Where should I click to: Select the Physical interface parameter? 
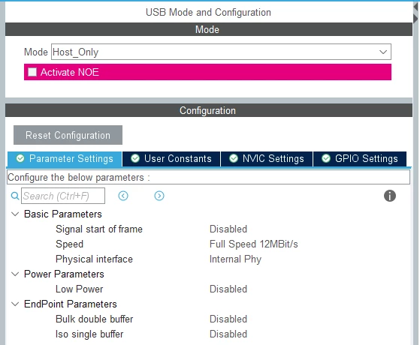pyautogui.click(x=94, y=259)
